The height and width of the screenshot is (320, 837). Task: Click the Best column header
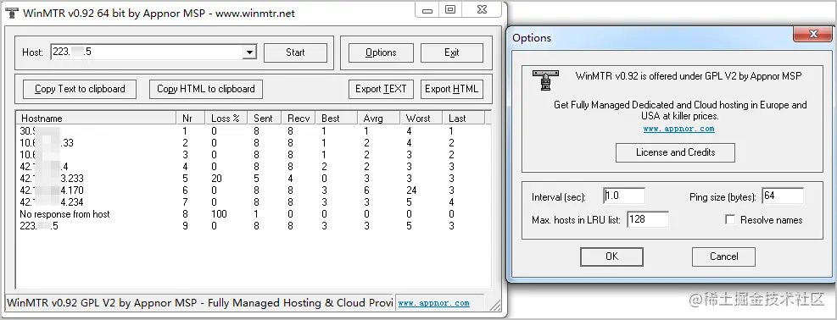coord(337,119)
